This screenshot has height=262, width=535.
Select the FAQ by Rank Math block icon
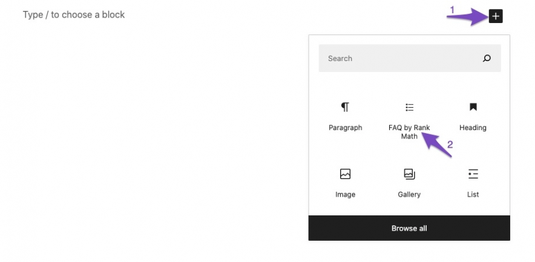click(x=409, y=107)
